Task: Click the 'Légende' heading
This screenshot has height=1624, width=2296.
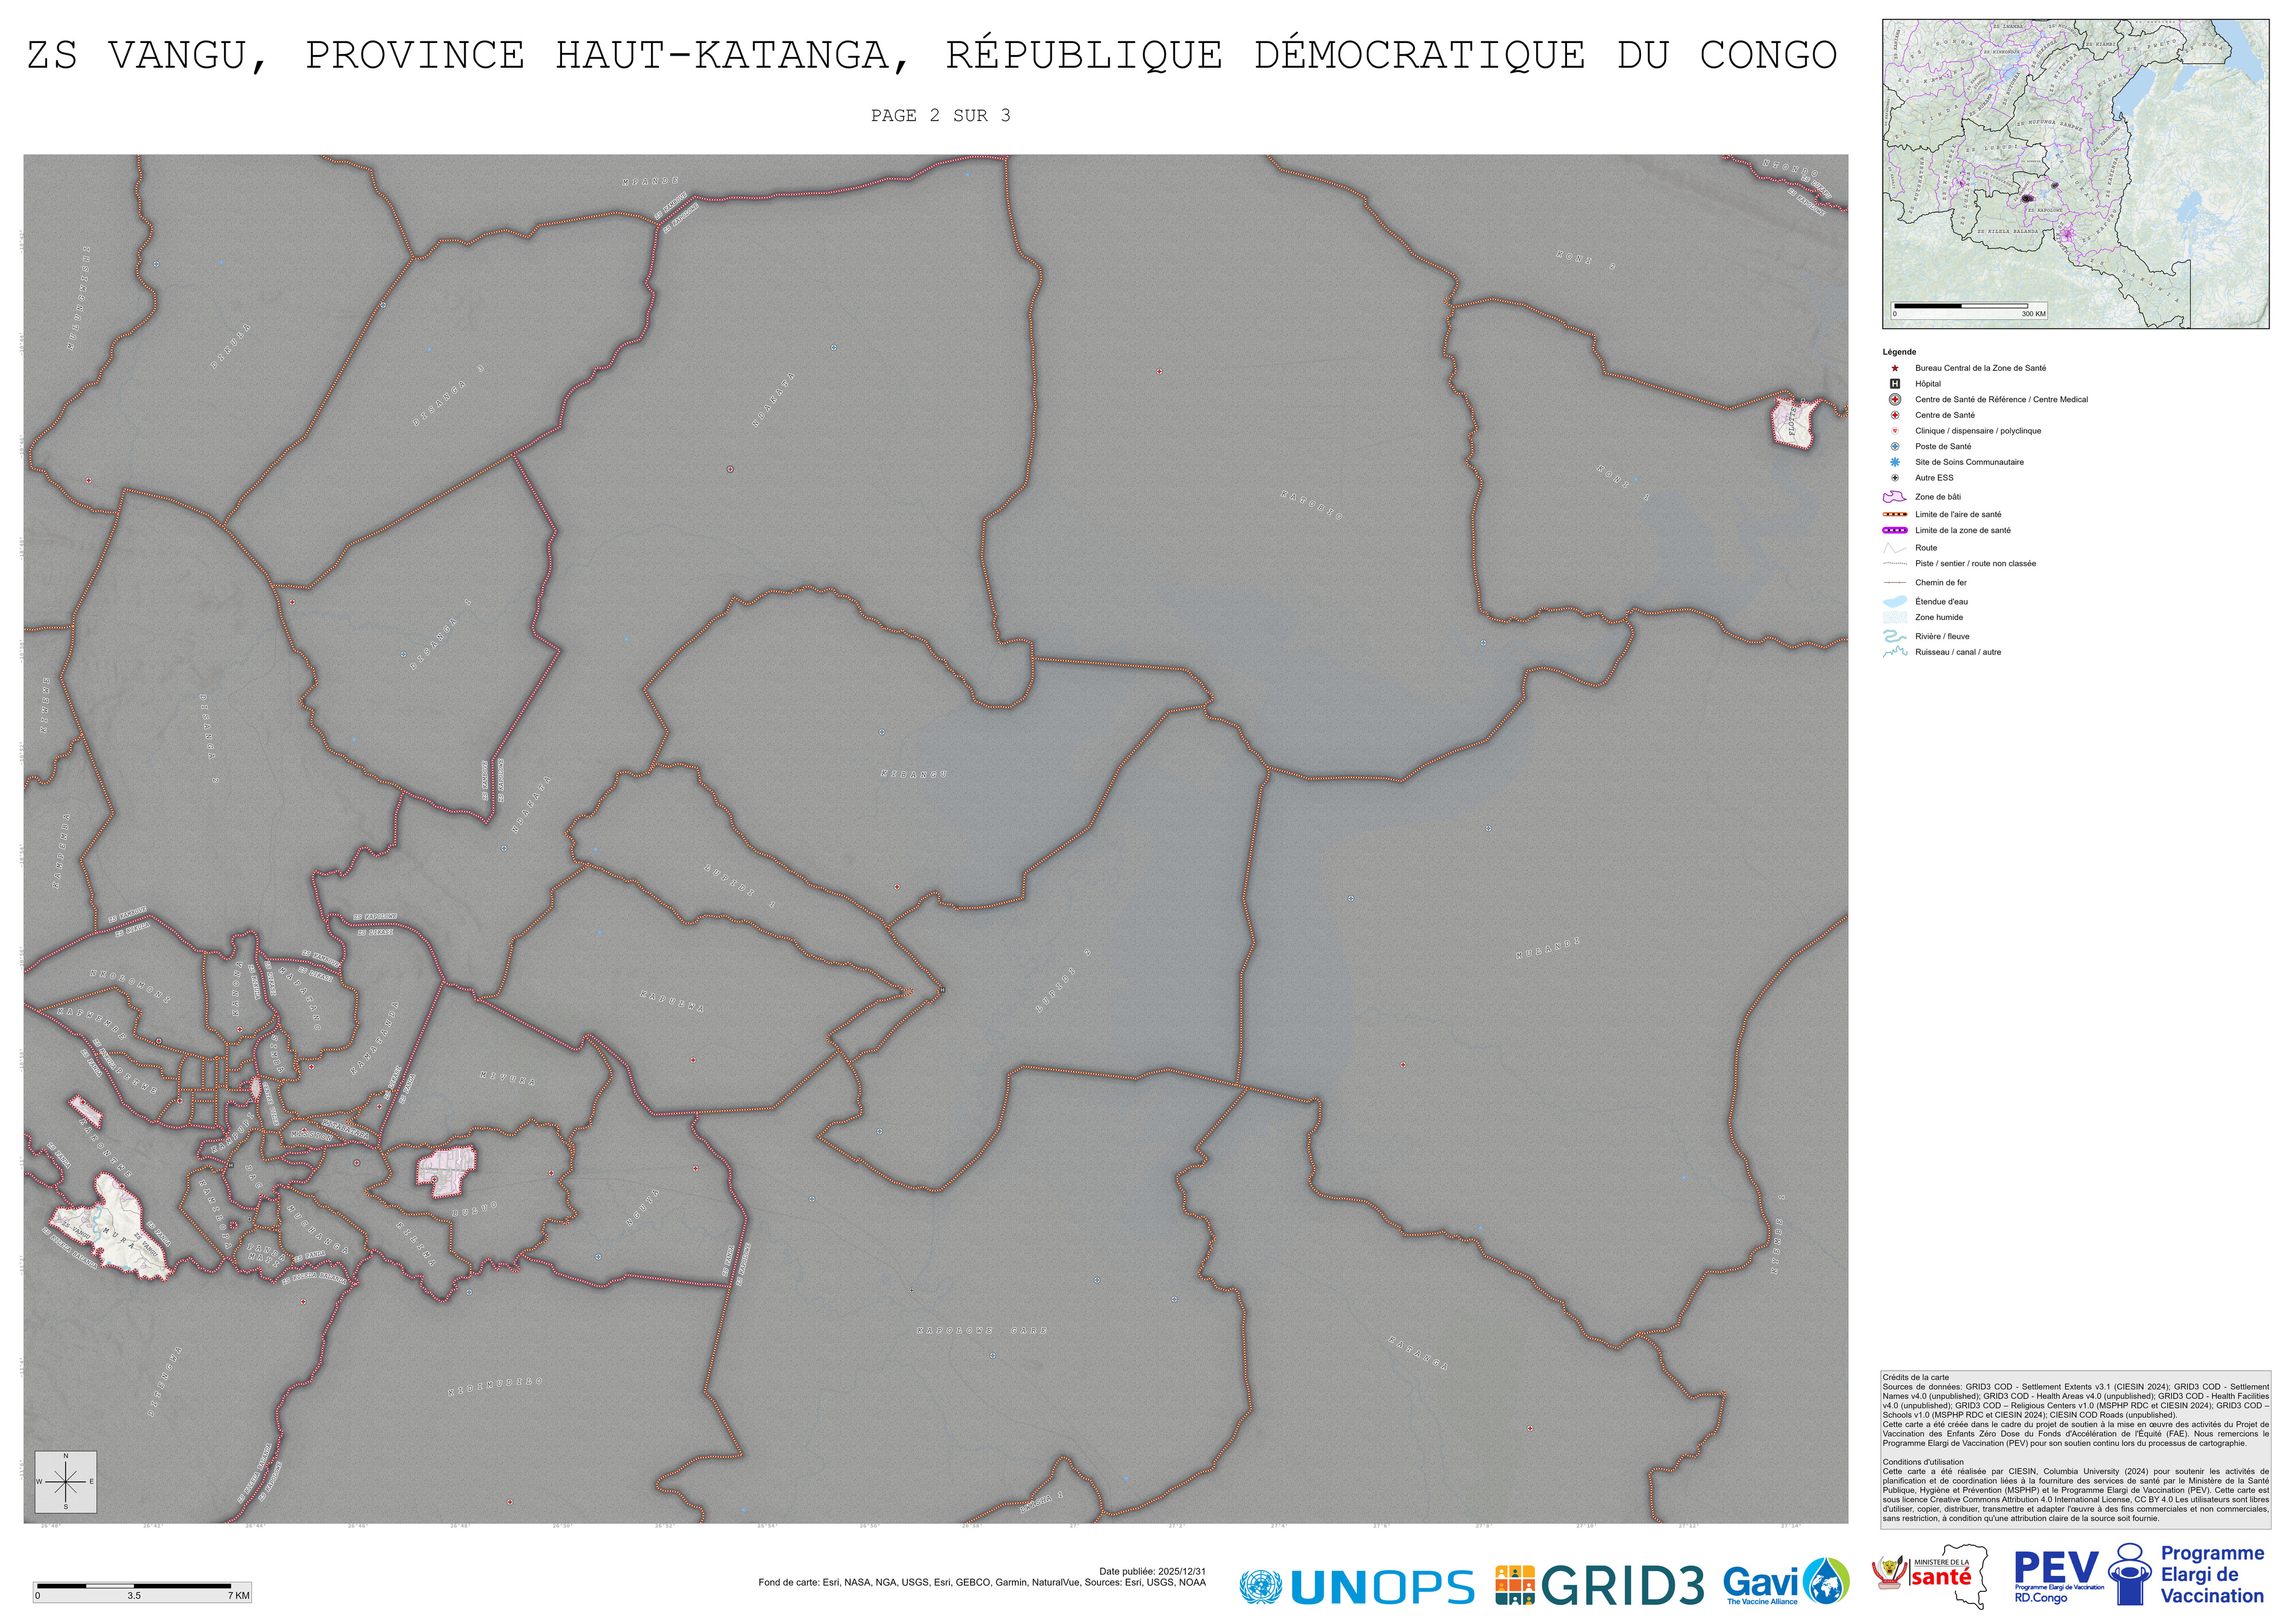Action: [1899, 352]
